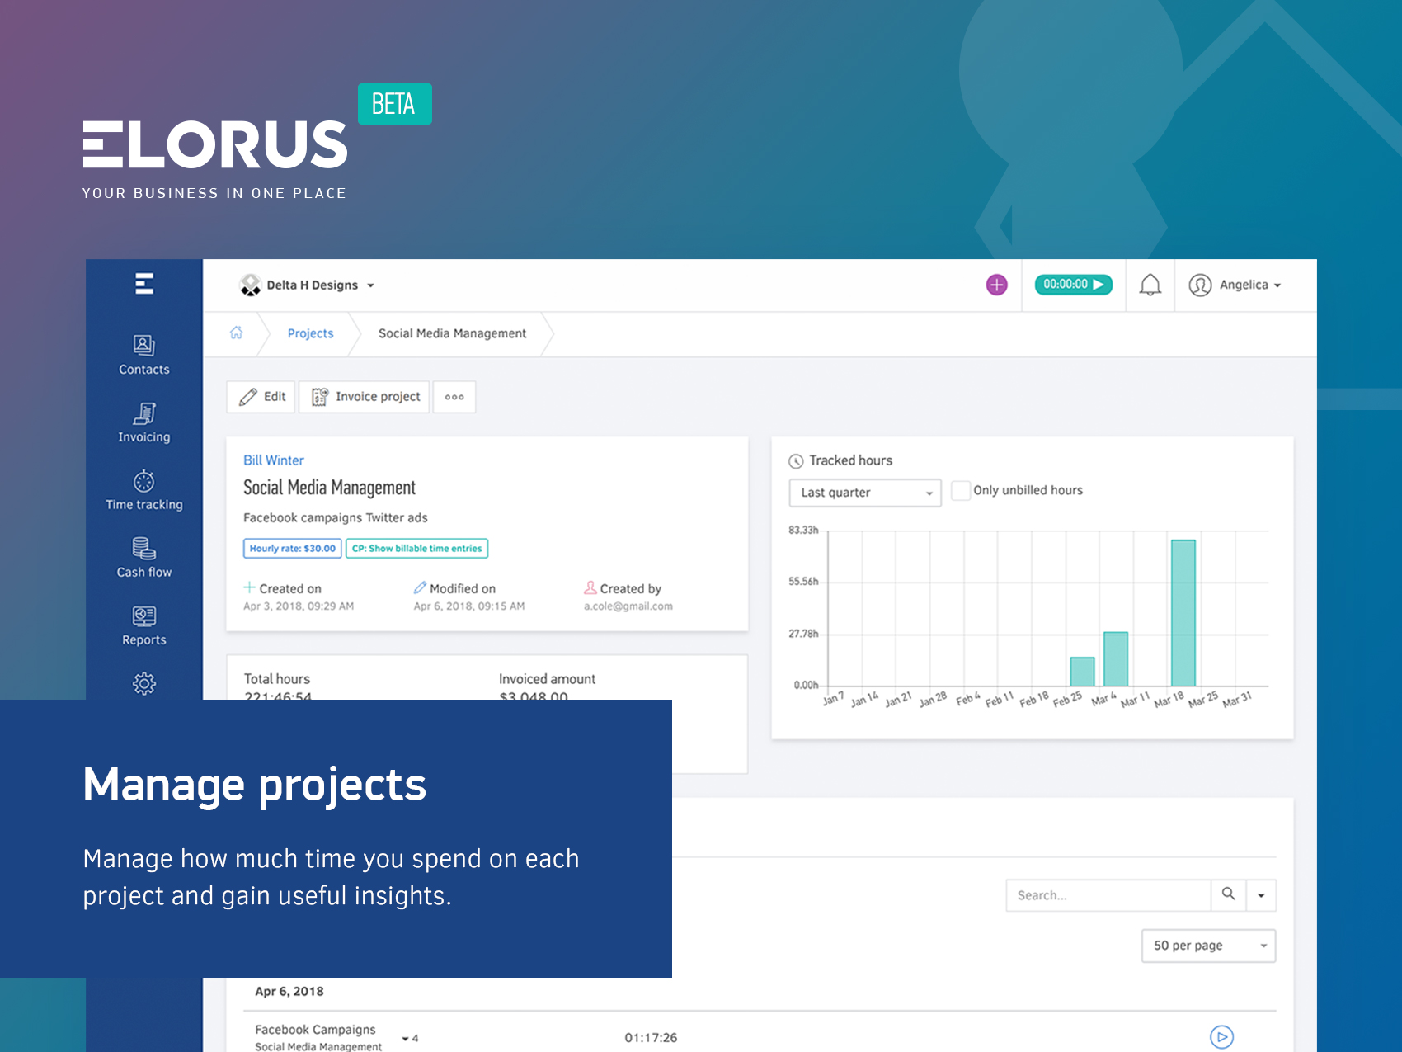The height and width of the screenshot is (1052, 1402).
Task: Click the a.cole@gmail.com creator text
Action: 628,606
